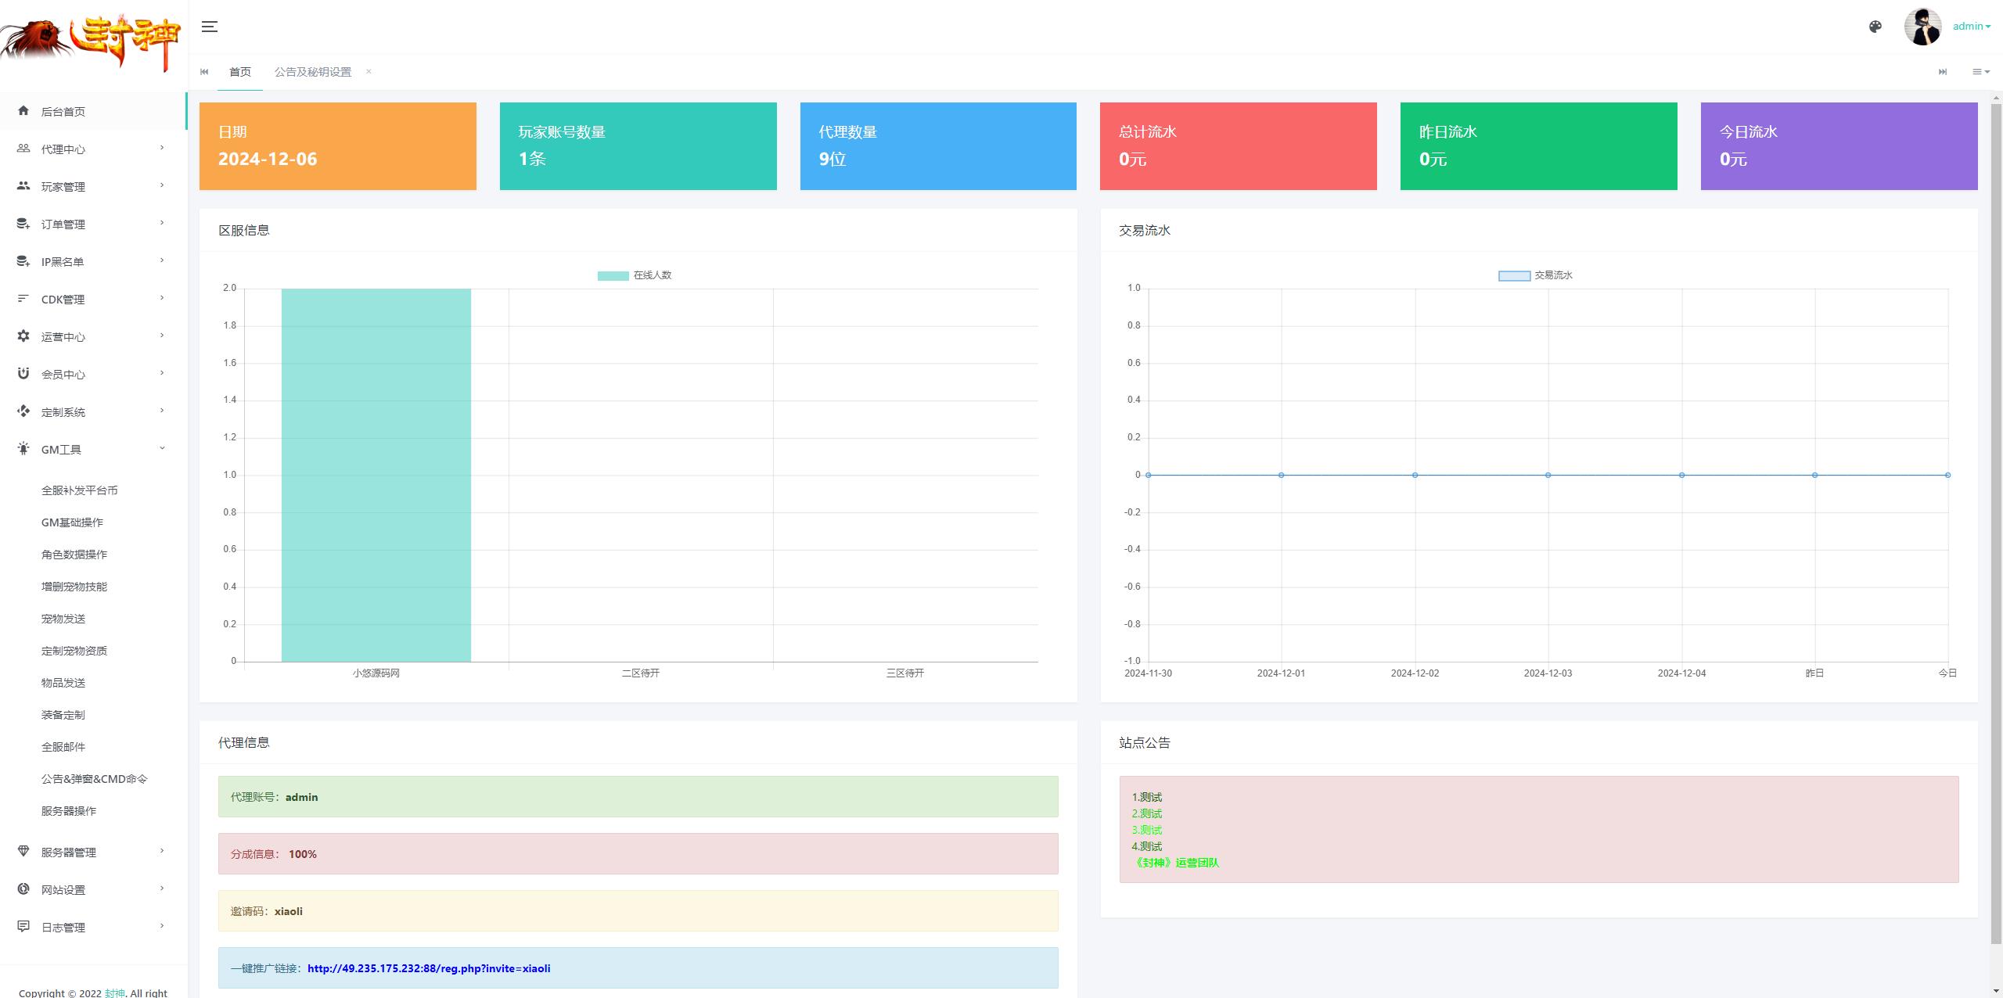Select the 首页 tab
The height and width of the screenshot is (998, 2003).
[240, 72]
